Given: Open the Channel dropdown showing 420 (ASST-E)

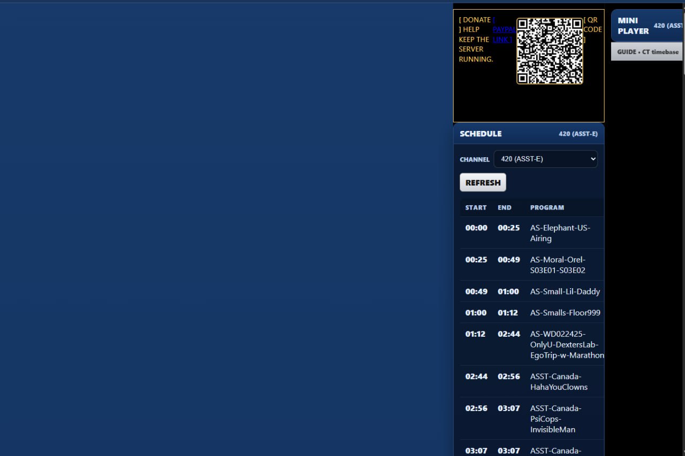Looking at the screenshot, I should coord(545,159).
